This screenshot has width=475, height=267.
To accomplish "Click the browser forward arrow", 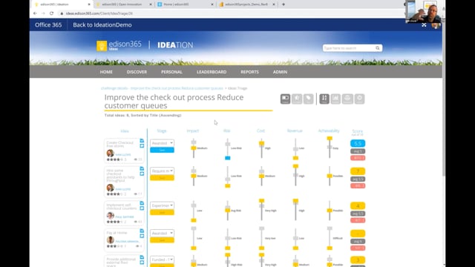I will click(x=43, y=13).
